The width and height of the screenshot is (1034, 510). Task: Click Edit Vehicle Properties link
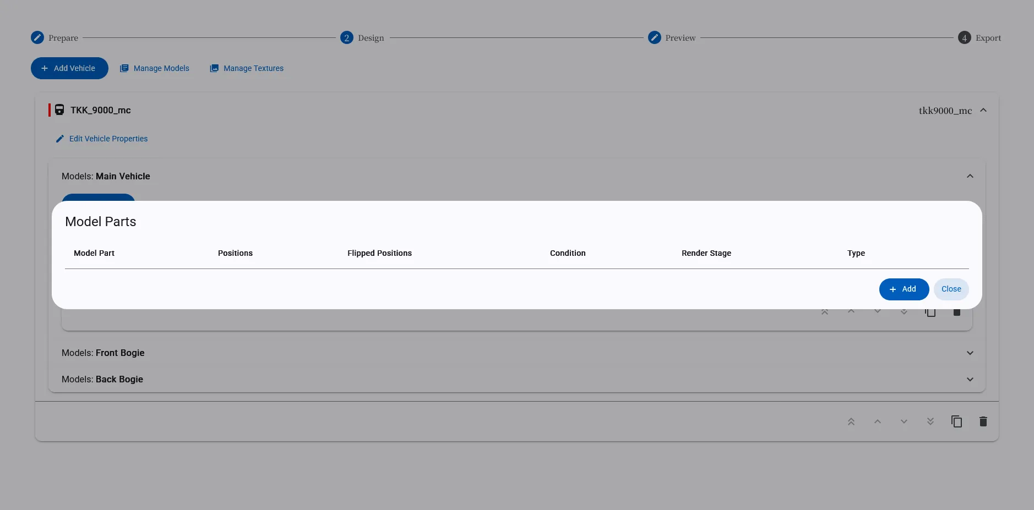click(102, 139)
